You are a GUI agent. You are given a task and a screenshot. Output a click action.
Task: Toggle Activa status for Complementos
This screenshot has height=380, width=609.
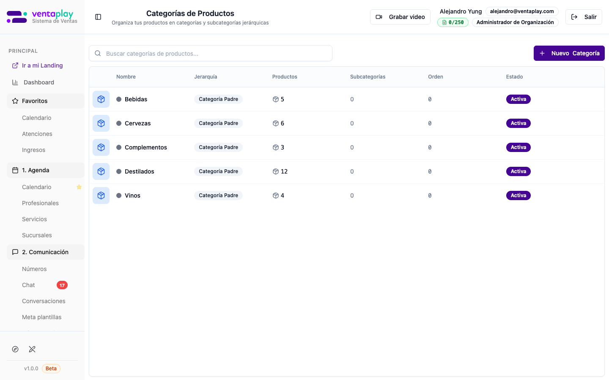pos(518,147)
